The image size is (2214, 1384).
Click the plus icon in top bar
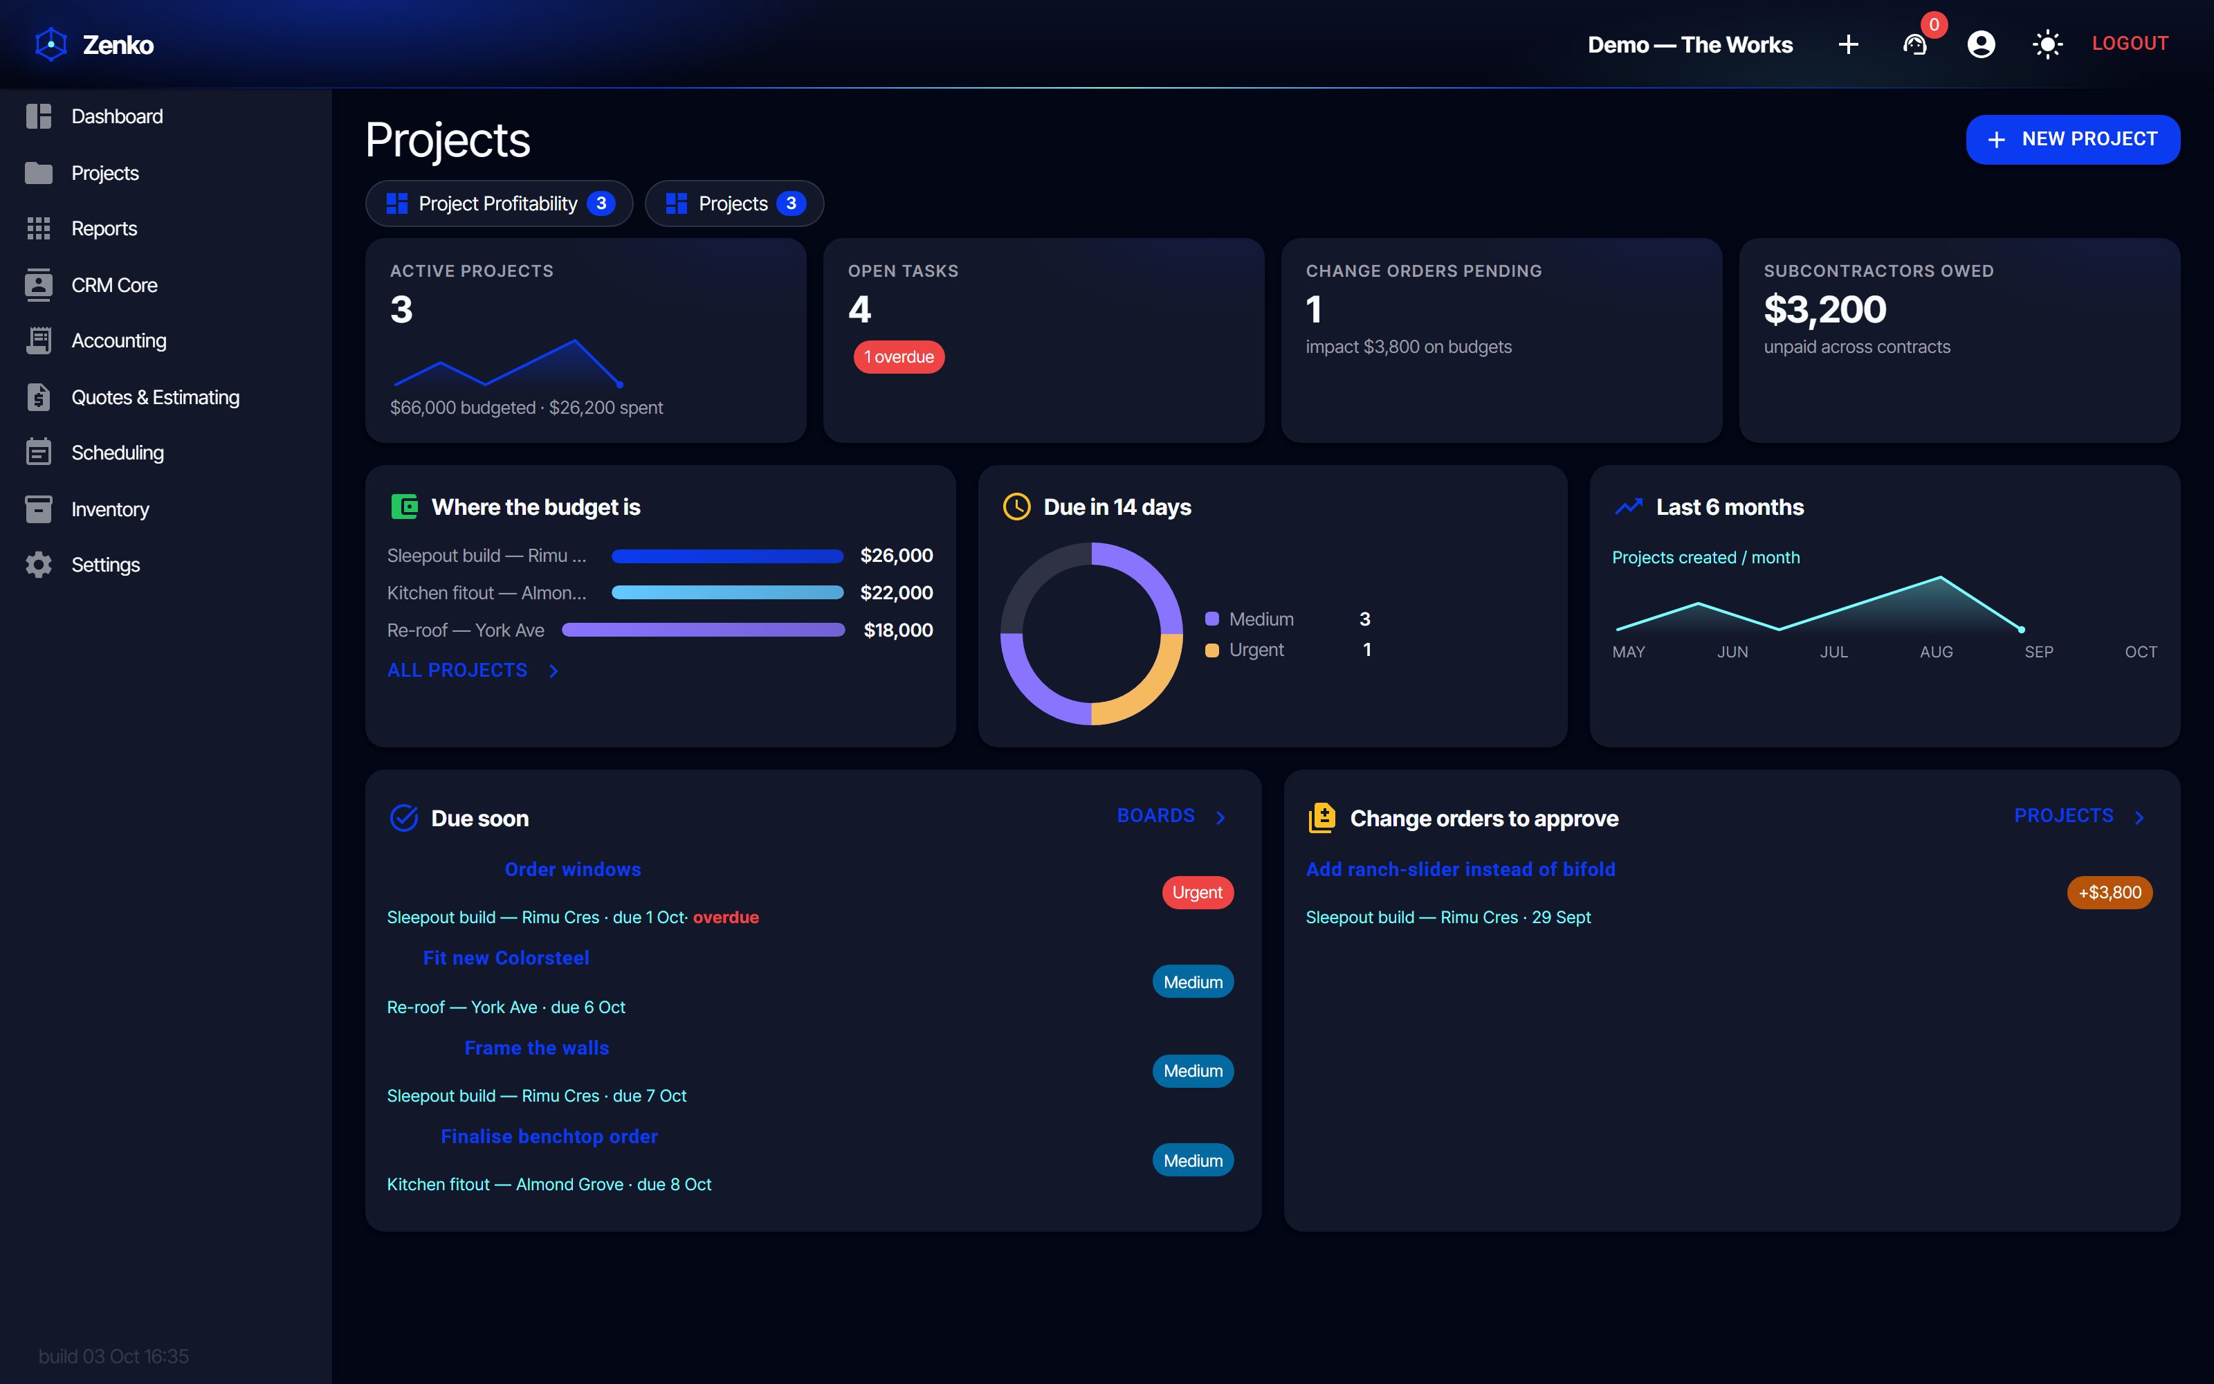[x=1848, y=44]
